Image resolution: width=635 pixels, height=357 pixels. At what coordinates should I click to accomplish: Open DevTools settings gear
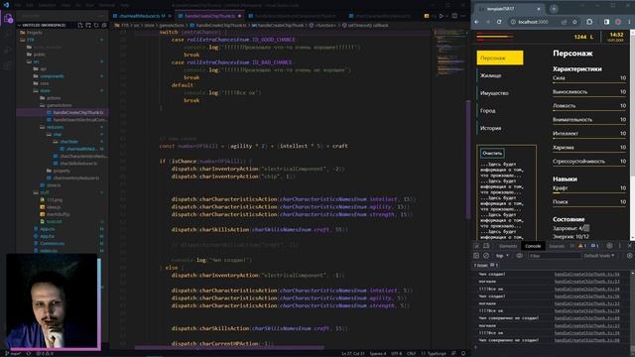pos(609,246)
